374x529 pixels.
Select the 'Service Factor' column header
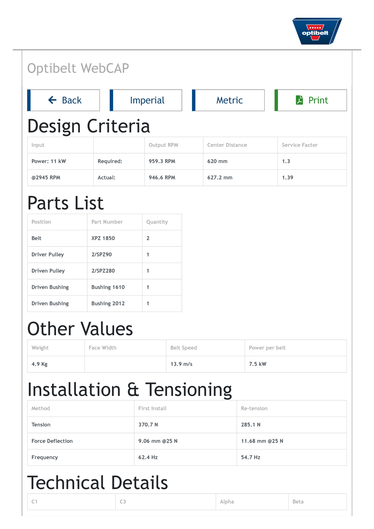tap(300, 145)
